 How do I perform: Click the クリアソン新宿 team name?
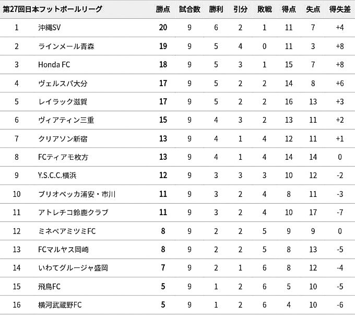(x=63, y=138)
